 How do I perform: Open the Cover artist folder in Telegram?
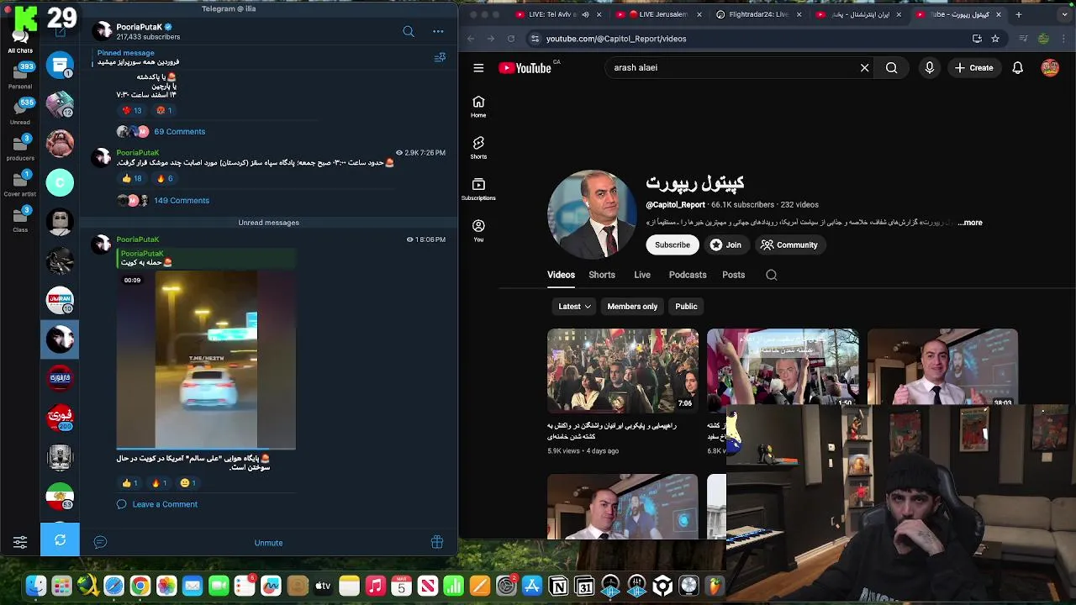[20, 182]
